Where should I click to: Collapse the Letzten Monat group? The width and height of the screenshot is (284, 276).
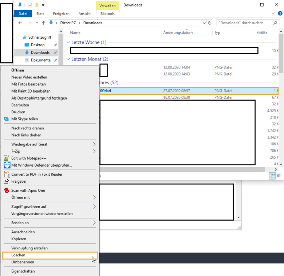point(68,59)
